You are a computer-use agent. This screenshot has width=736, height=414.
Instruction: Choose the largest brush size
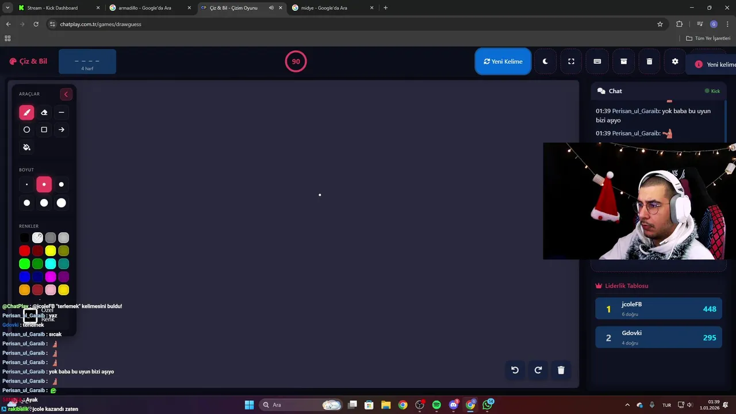pos(61,202)
